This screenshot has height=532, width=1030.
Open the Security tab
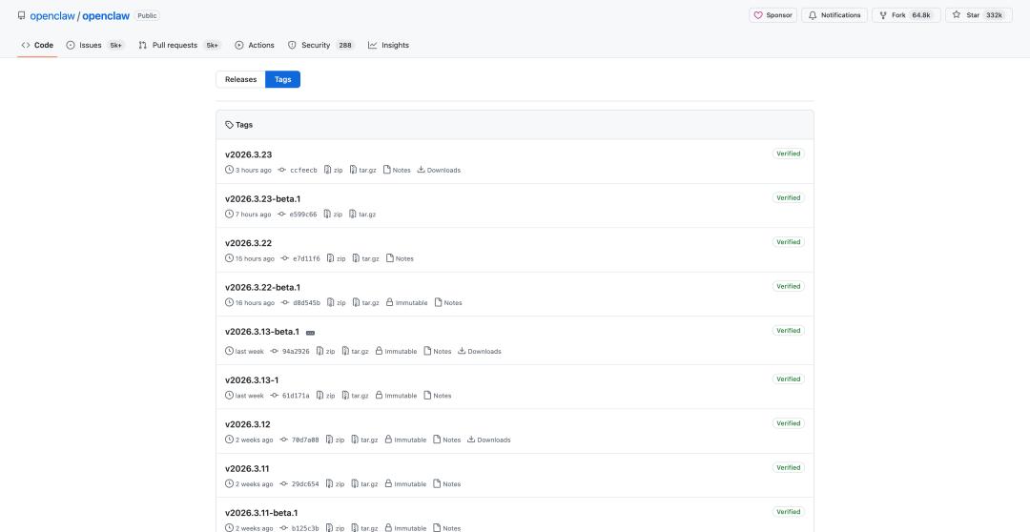click(320, 46)
